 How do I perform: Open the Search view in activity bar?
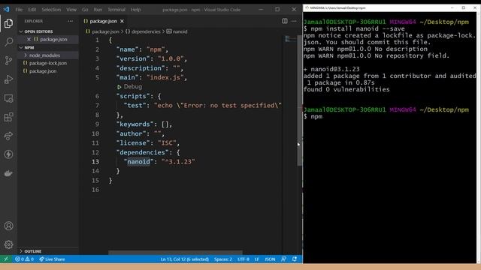8,42
